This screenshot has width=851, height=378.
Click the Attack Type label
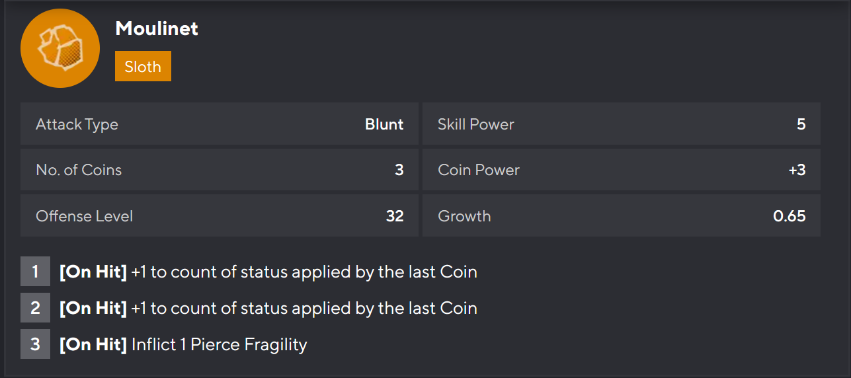[x=77, y=124]
